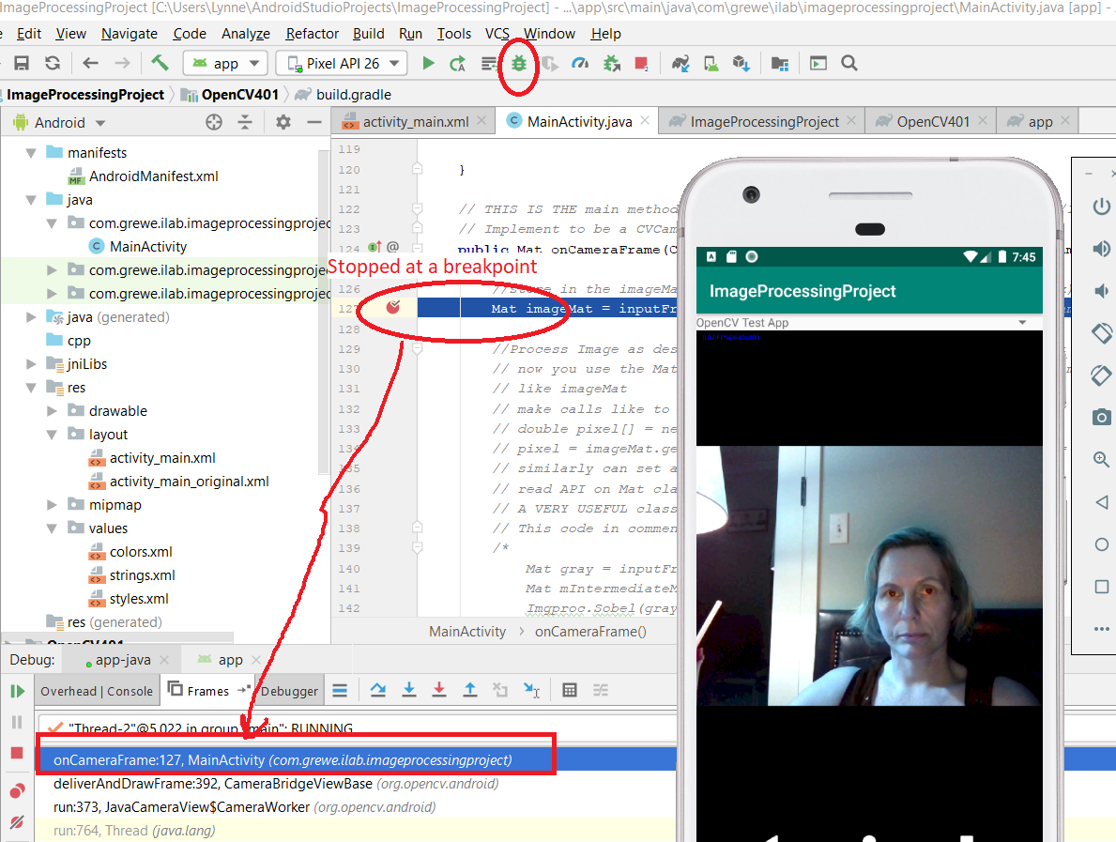Run the app with green play button
Viewport: 1116px width, 842px height.
[428, 64]
